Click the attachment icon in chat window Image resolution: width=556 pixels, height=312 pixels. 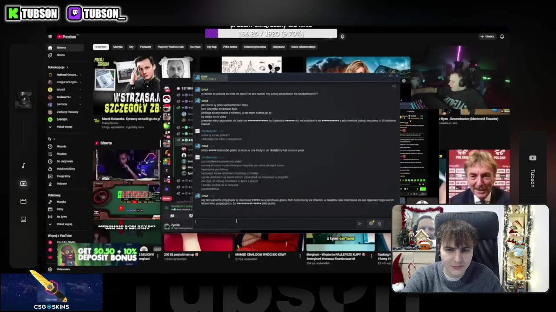point(380,224)
